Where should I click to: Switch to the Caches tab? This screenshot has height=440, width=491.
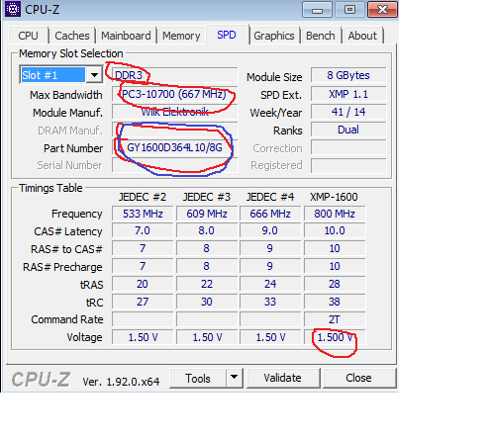[72, 36]
